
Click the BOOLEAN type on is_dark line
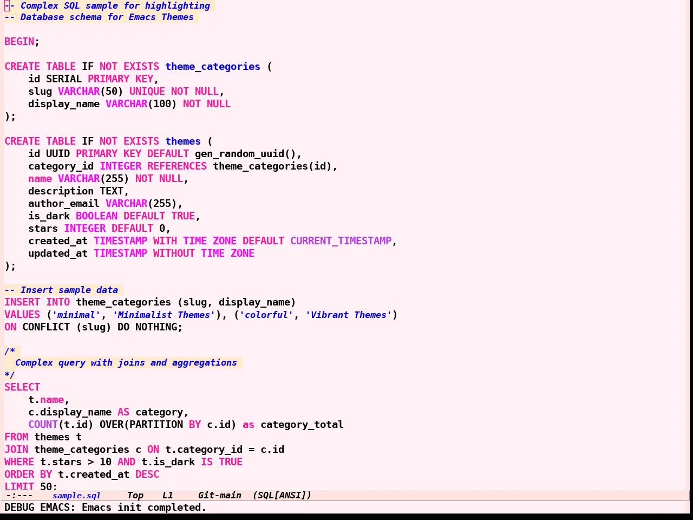pyautogui.click(x=96, y=216)
